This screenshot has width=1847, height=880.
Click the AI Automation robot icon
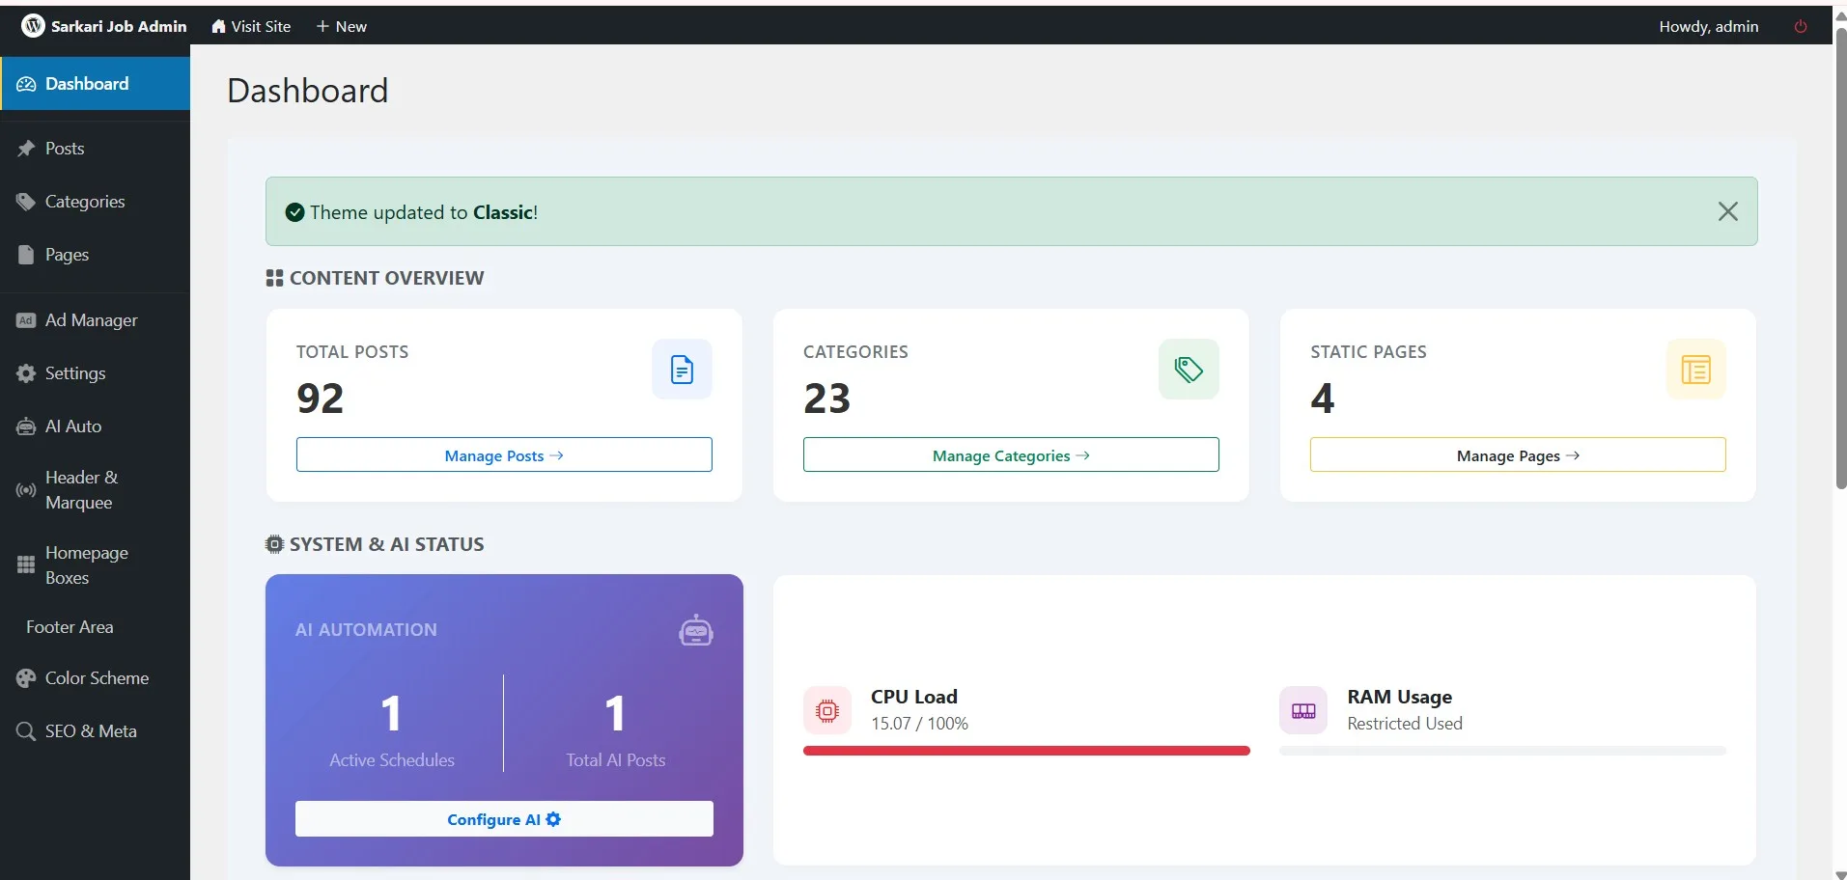click(x=695, y=631)
